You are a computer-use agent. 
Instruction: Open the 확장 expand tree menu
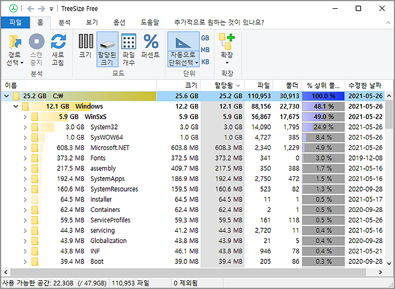click(x=227, y=49)
